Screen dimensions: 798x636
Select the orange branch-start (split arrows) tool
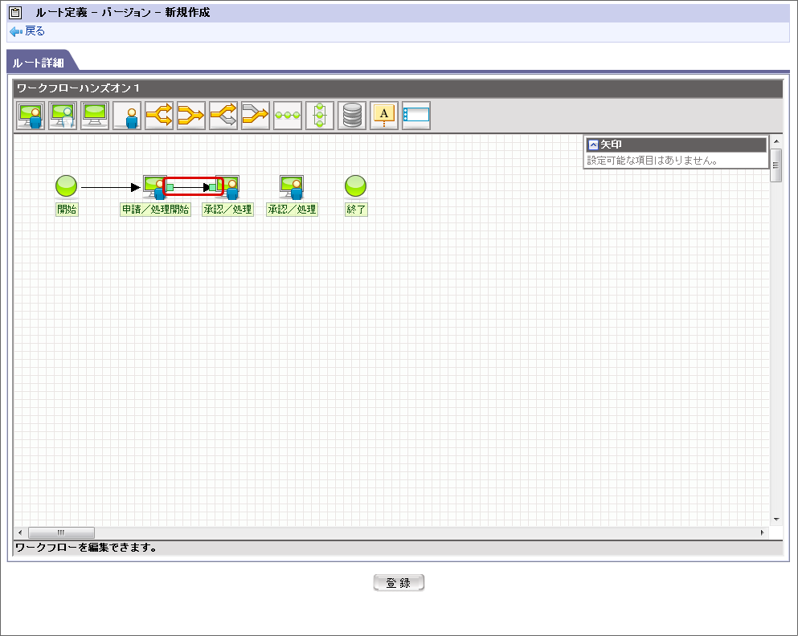tap(159, 116)
